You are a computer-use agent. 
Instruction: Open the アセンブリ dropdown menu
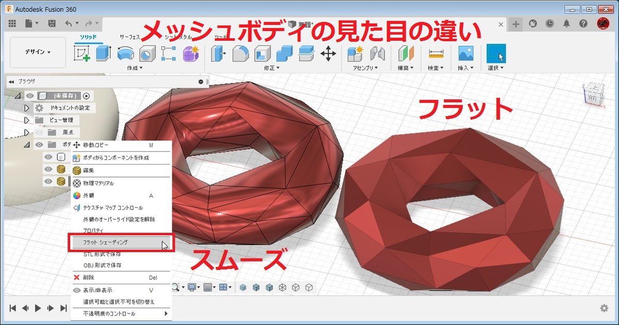[x=365, y=68]
